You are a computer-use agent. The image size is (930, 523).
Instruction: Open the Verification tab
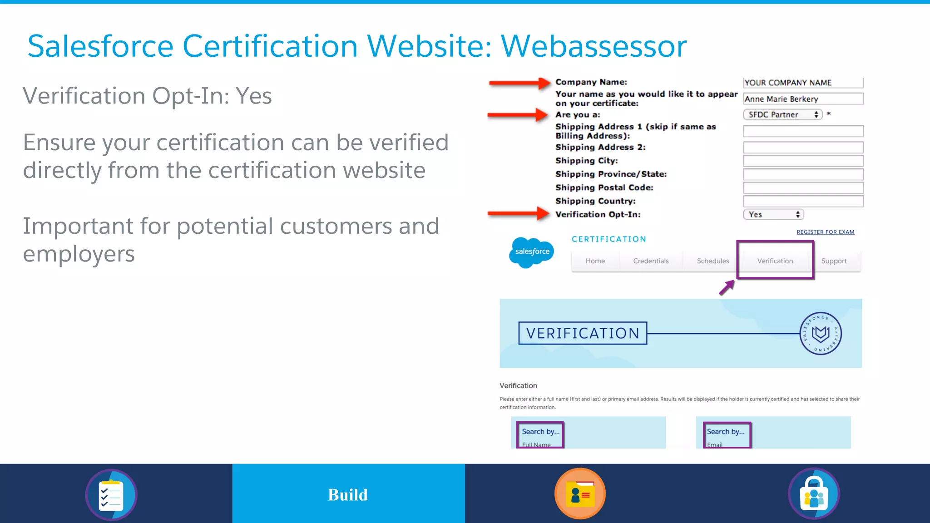click(775, 261)
